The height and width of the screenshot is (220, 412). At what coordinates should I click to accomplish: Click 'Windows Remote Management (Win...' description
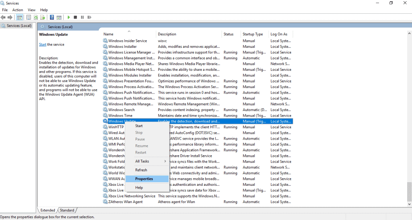click(189, 104)
